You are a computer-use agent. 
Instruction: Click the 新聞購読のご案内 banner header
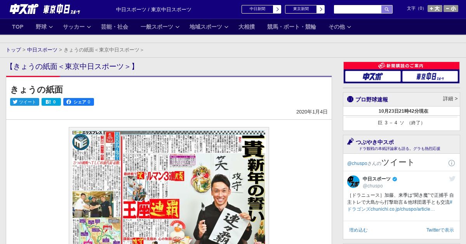tap(402, 66)
